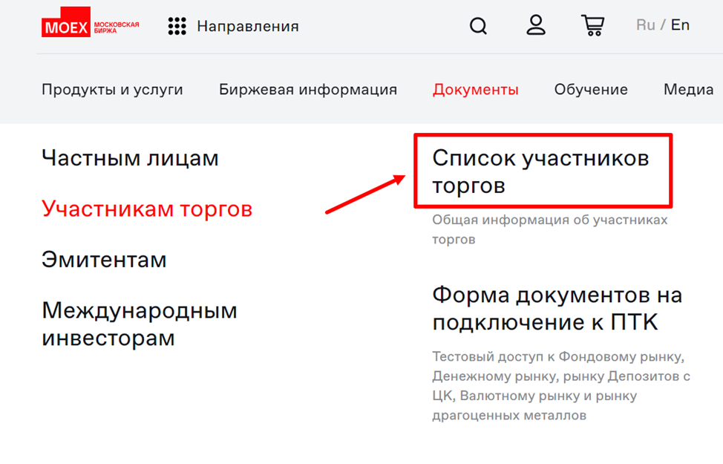Select the Участникам торгов section
Image resolution: width=723 pixels, height=464 pixels.
tap(147, 209)
